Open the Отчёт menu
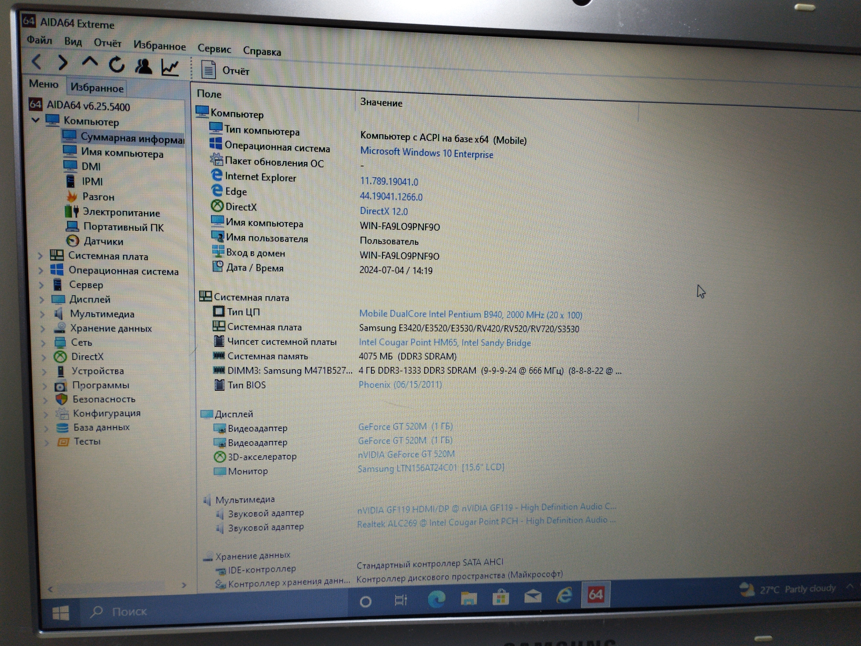Image resolution: width=861 pixels, height=646 pixels. (108, 43)
